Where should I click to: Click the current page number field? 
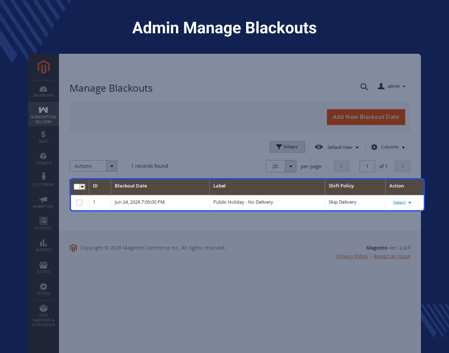(x=367, y=166)
